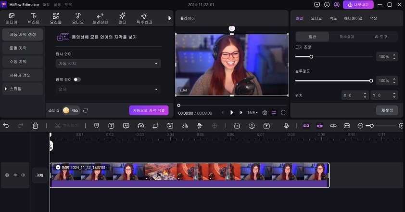405x212 pixels.
Task: Enter fullscreen preview mode
Action: click(283, 113)
